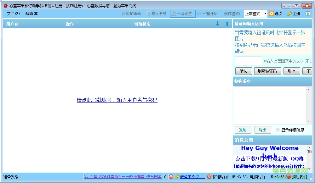
Task: Click the 复制 copy button
Action: [x=243, y=130]
